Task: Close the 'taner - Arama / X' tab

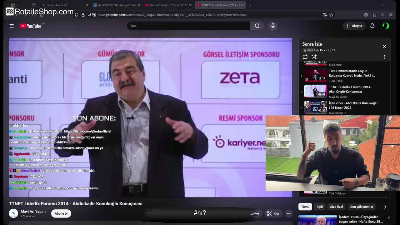Action: pyautogui.click(x=87, y=5)
